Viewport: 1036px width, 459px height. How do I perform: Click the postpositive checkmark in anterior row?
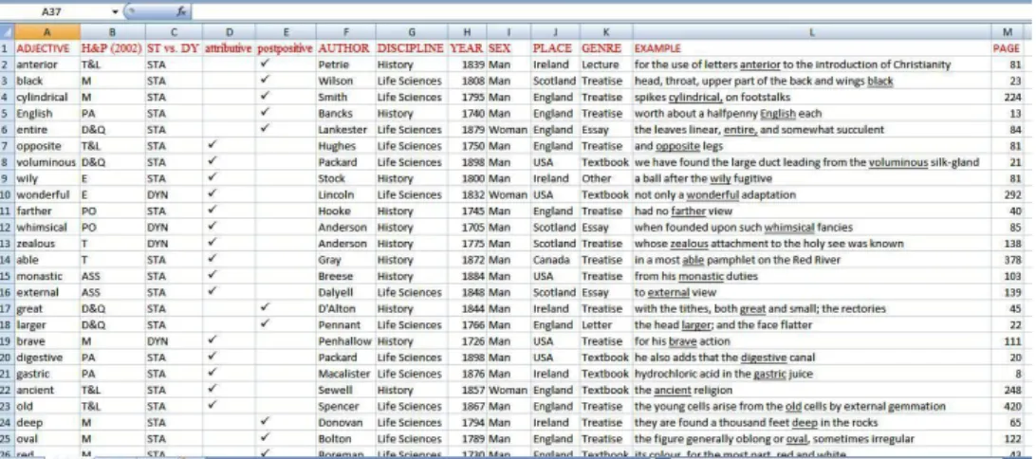click(x=266, y=64)
